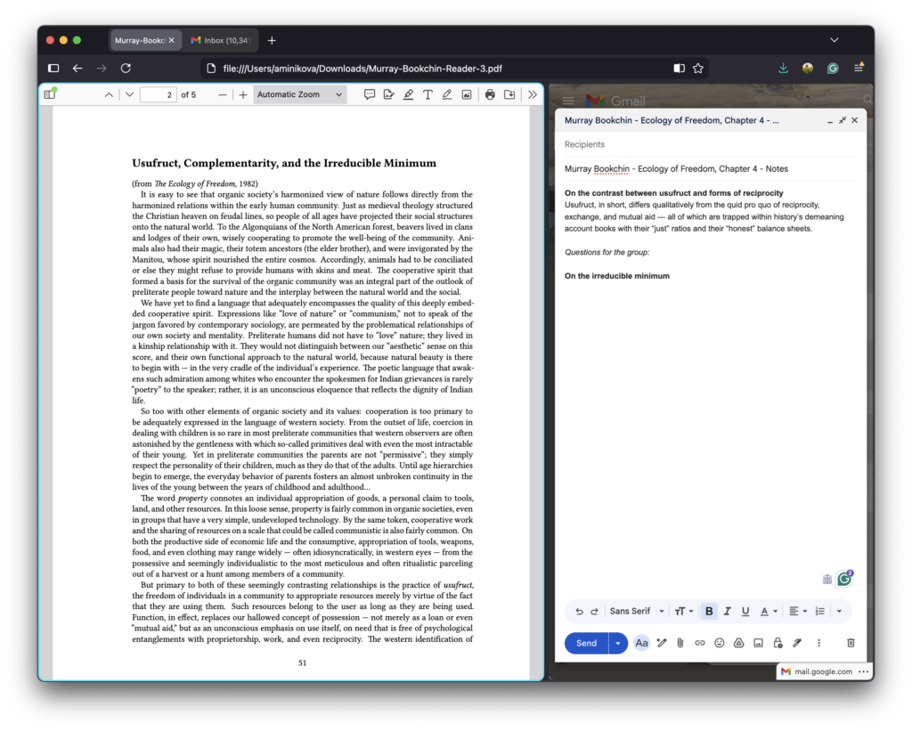Switch to the Inbox browser tab

pos(221,39)
